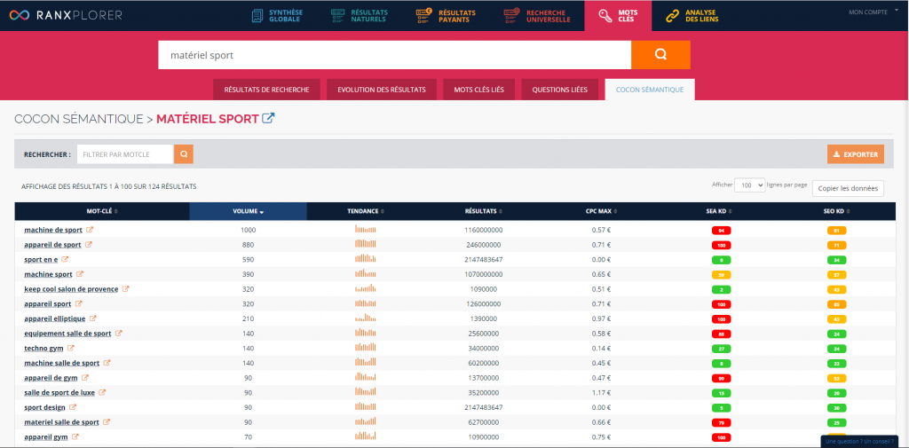
Task: Click the Exporter button
Action: pyautogui.click(x=856, y=154)
